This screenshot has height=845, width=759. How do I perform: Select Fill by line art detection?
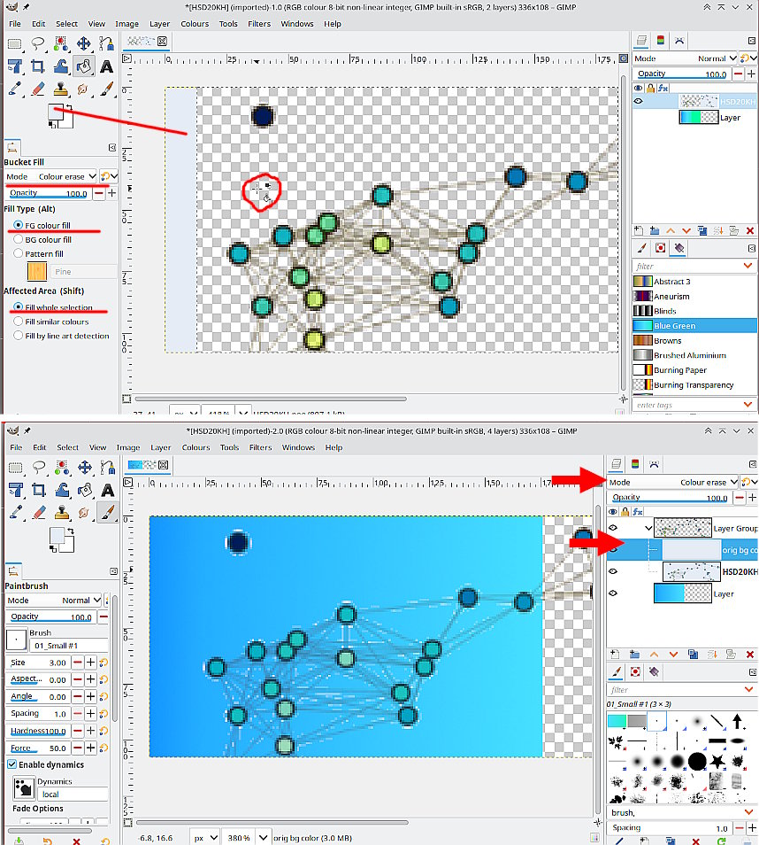(x=19, y=335)
